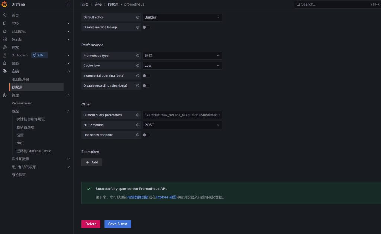Open 添加新连接 in the sidebar

click(20, 79)
